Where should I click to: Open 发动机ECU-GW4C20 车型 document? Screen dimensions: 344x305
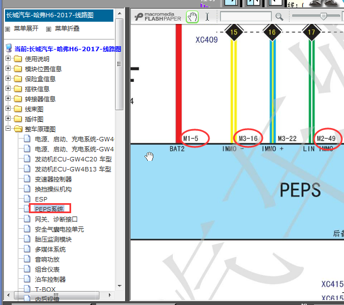coord(73,159)
